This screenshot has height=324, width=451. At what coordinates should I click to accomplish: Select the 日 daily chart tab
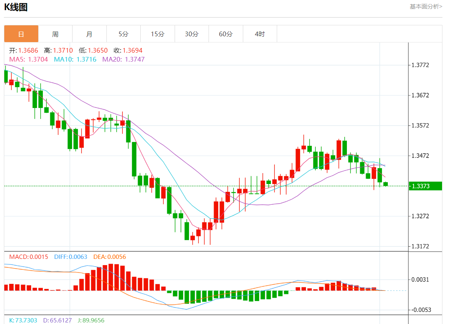(21, 34)
